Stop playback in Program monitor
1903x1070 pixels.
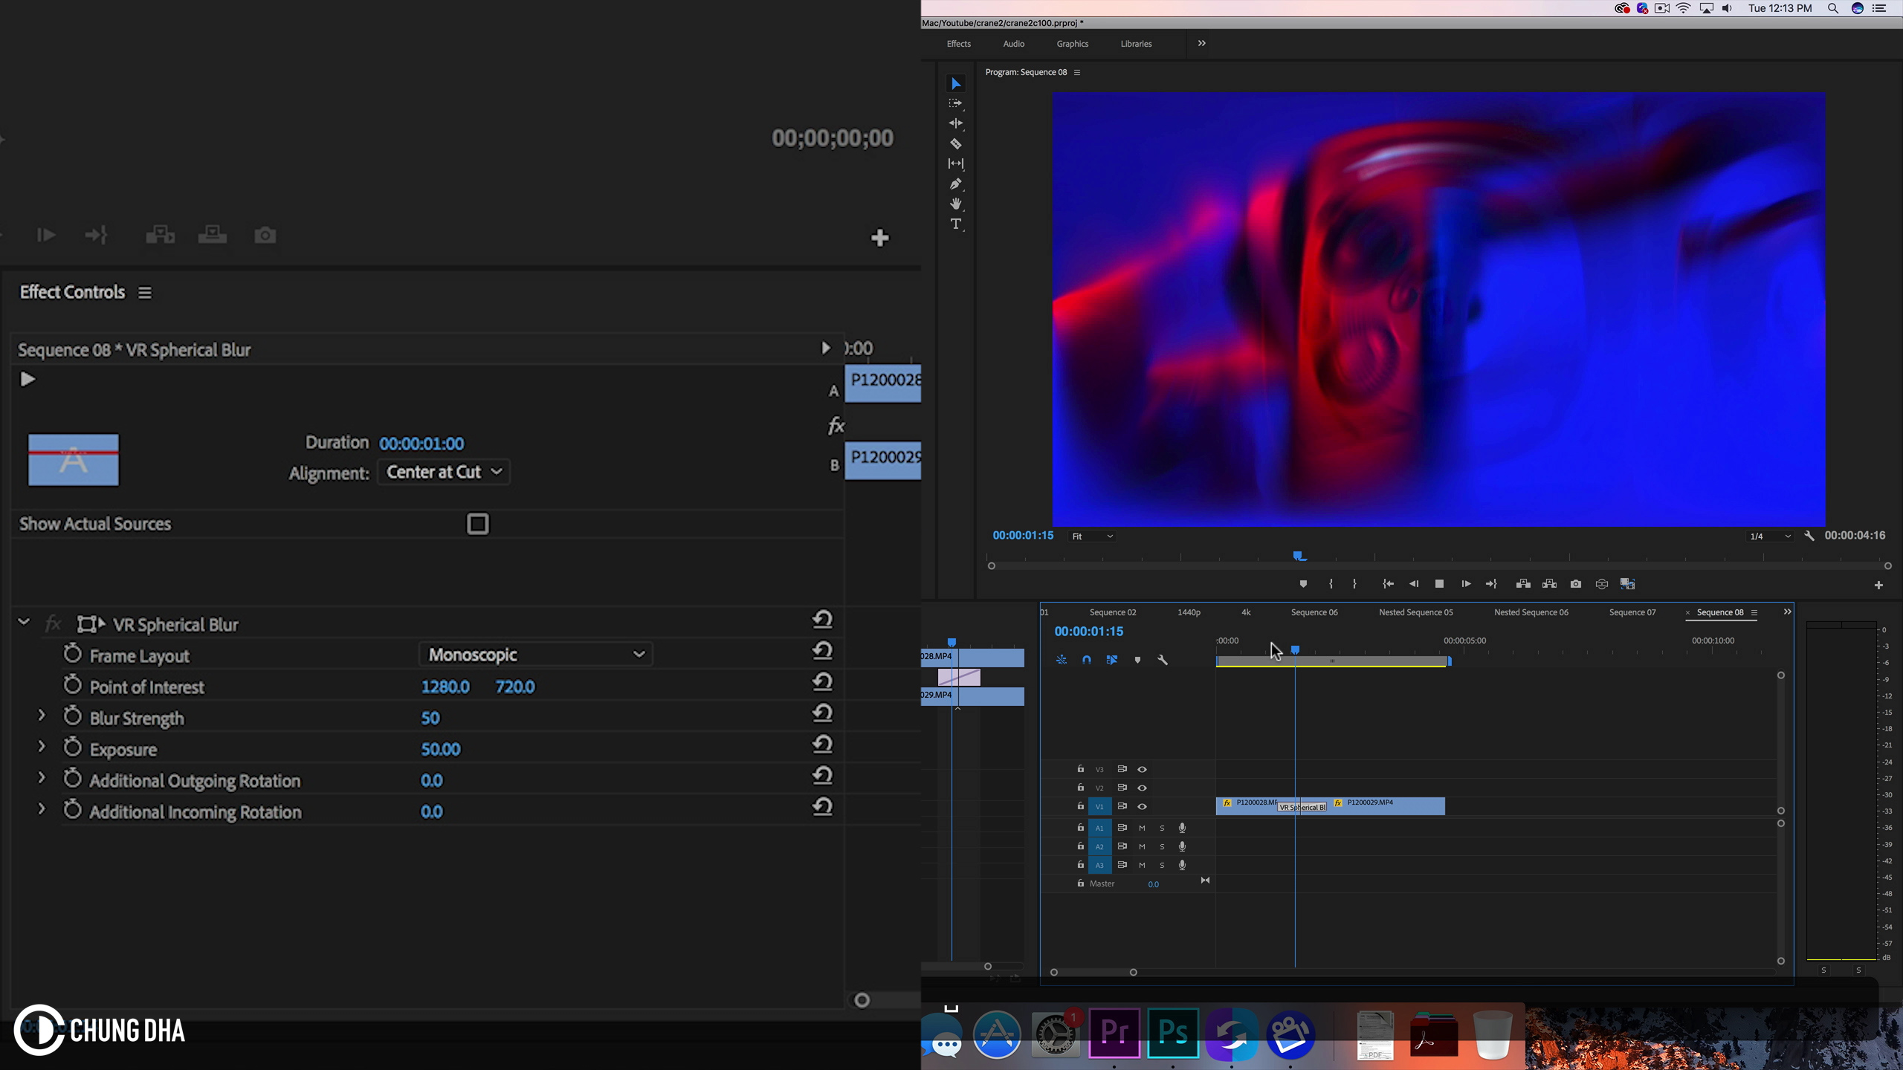[x=1439, y=584]
